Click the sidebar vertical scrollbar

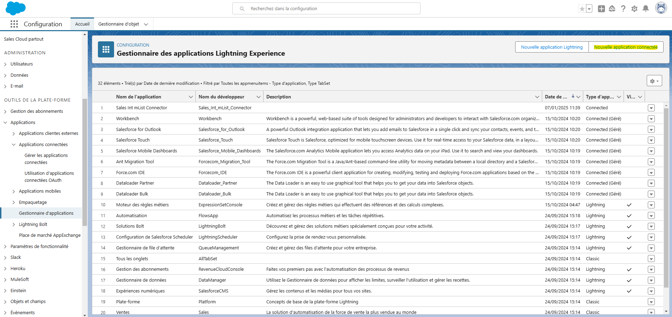(x=85, y=162)
